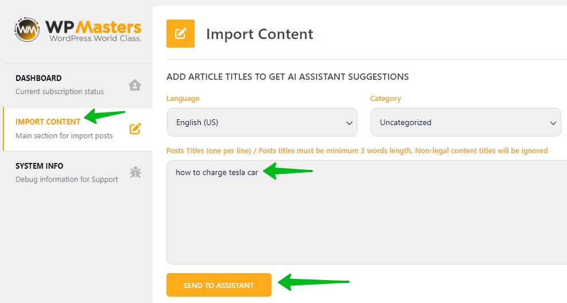Click 'Debug information for Support' subtitle
567x303 pixels.
pos(67,180)
